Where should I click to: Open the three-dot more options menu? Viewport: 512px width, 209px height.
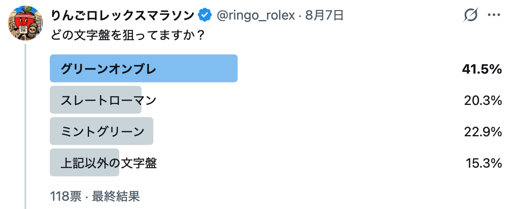[x=494, y=15]
